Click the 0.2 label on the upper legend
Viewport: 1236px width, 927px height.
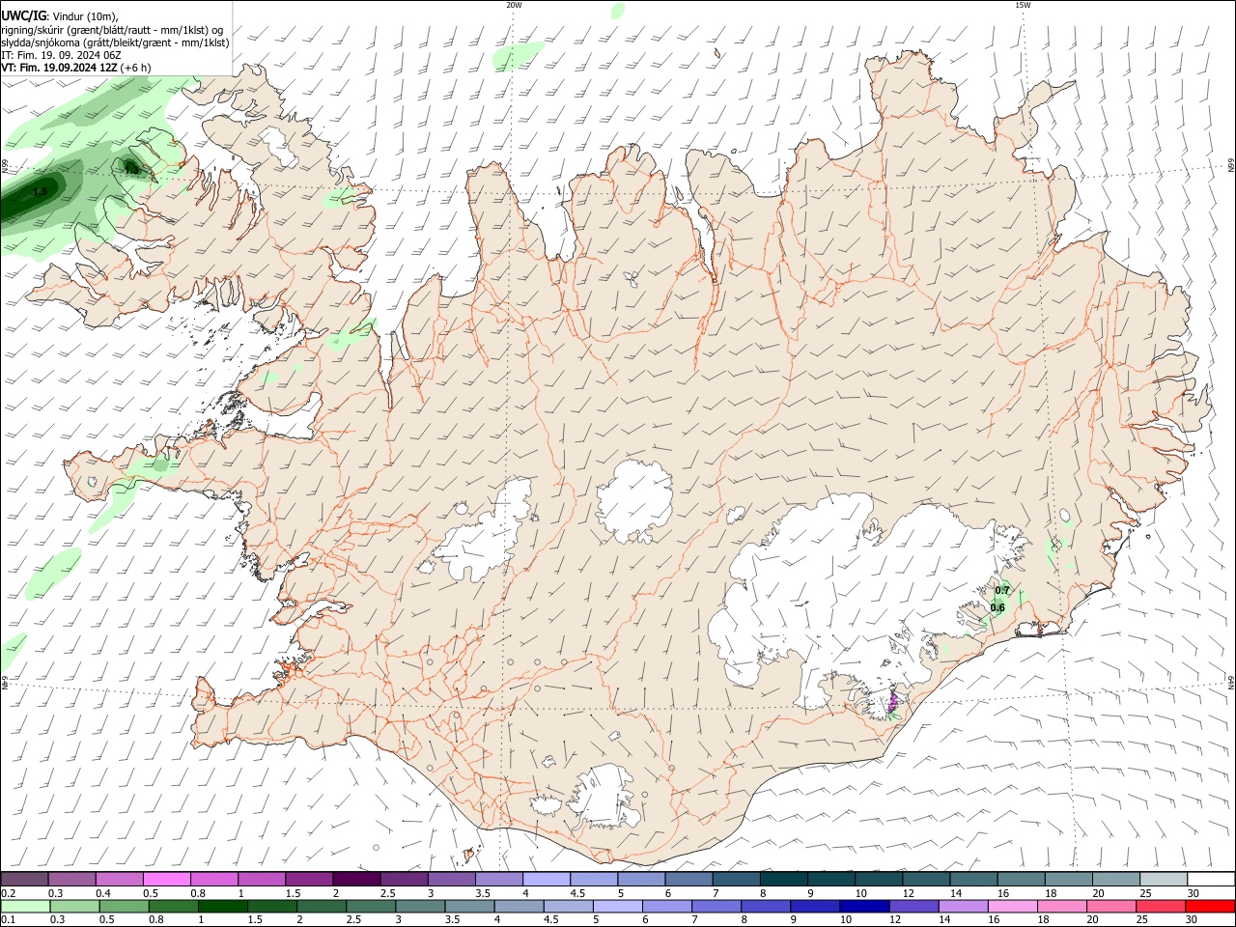pos(8,893)
